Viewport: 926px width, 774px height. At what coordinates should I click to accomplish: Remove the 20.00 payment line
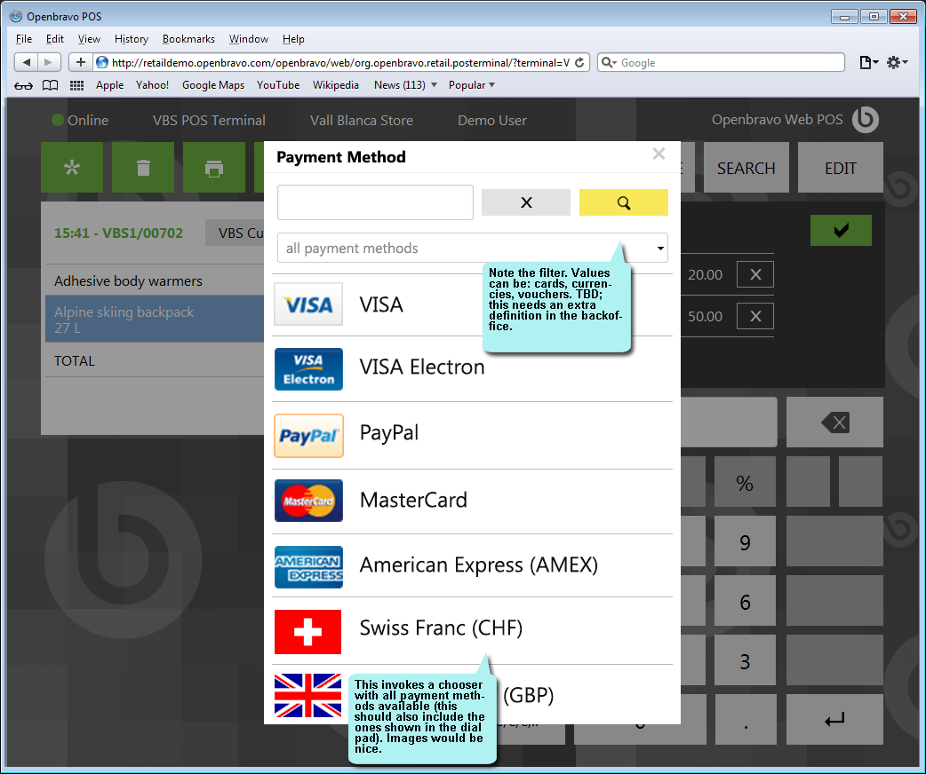point(755,274)
